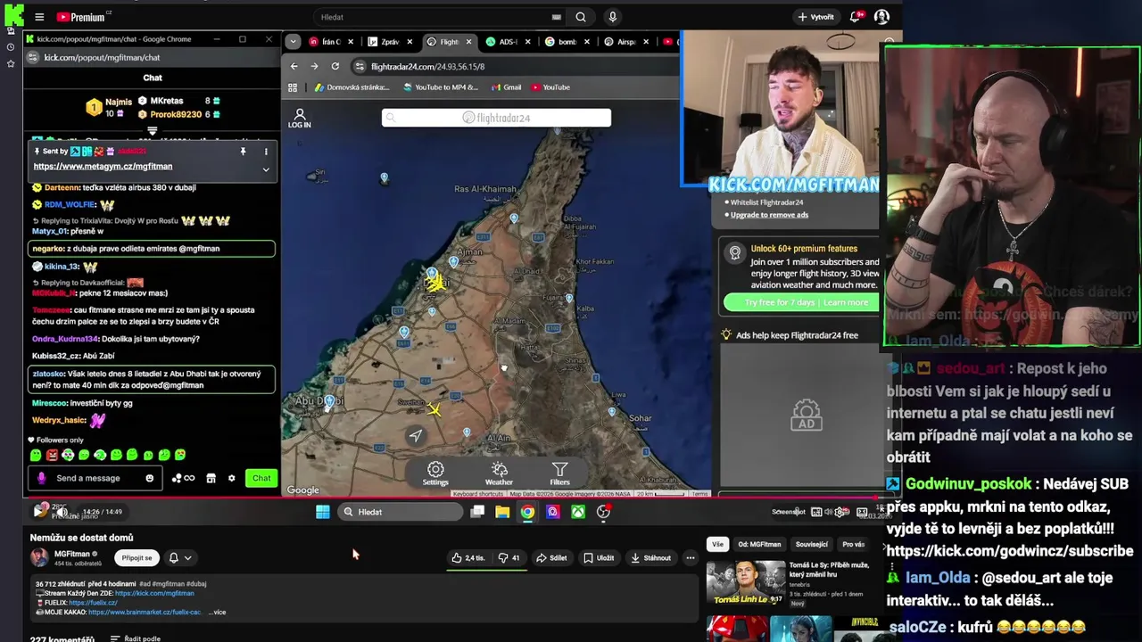The height and width of the screenshot is (642, 1142).
Task: Open Tomáš Le Sy video thumbnail
Action: [x=746, y=583]
